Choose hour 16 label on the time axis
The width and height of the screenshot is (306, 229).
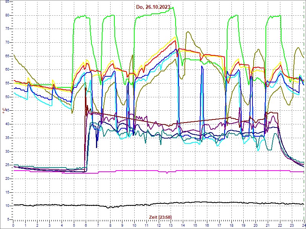(x=207, y=225)
